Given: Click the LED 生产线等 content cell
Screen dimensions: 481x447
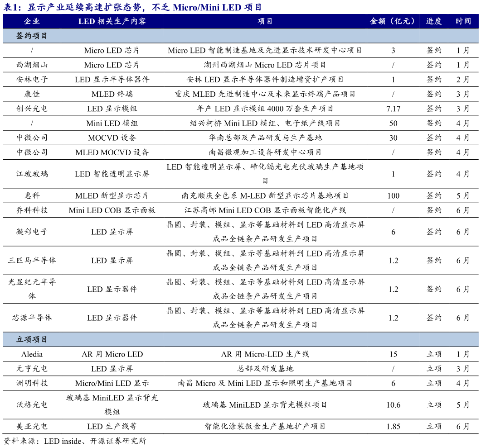Looking at the screenshot, I should 112,427.
